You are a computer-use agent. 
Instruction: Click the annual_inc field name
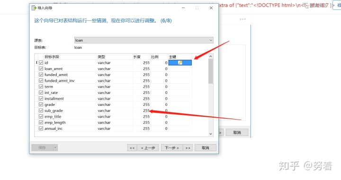pos(54,129)
